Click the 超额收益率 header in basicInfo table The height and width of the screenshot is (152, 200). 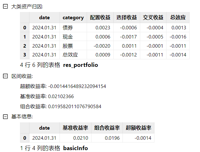click(138, 128)
